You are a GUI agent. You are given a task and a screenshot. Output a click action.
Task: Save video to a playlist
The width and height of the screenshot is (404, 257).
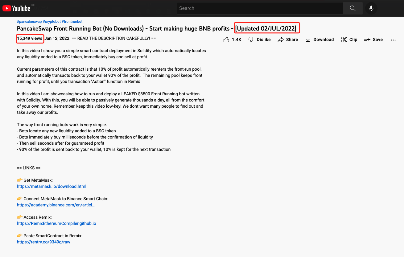point(373,39)
